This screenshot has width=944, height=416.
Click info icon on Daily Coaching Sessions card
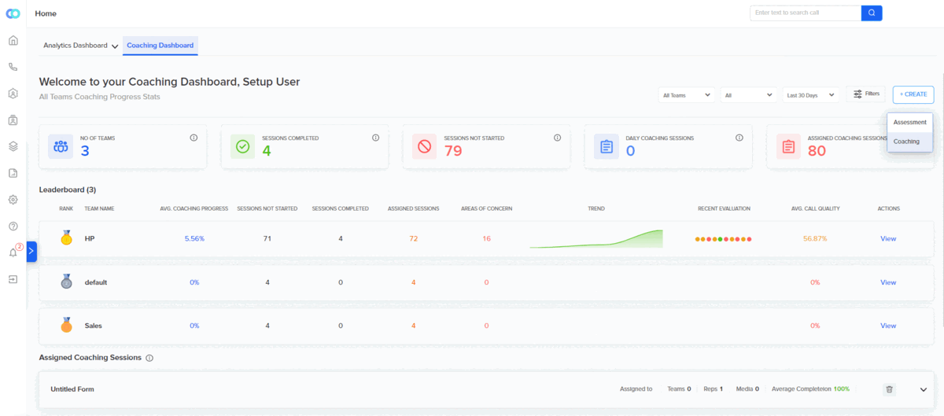click(x=739, y=138)
